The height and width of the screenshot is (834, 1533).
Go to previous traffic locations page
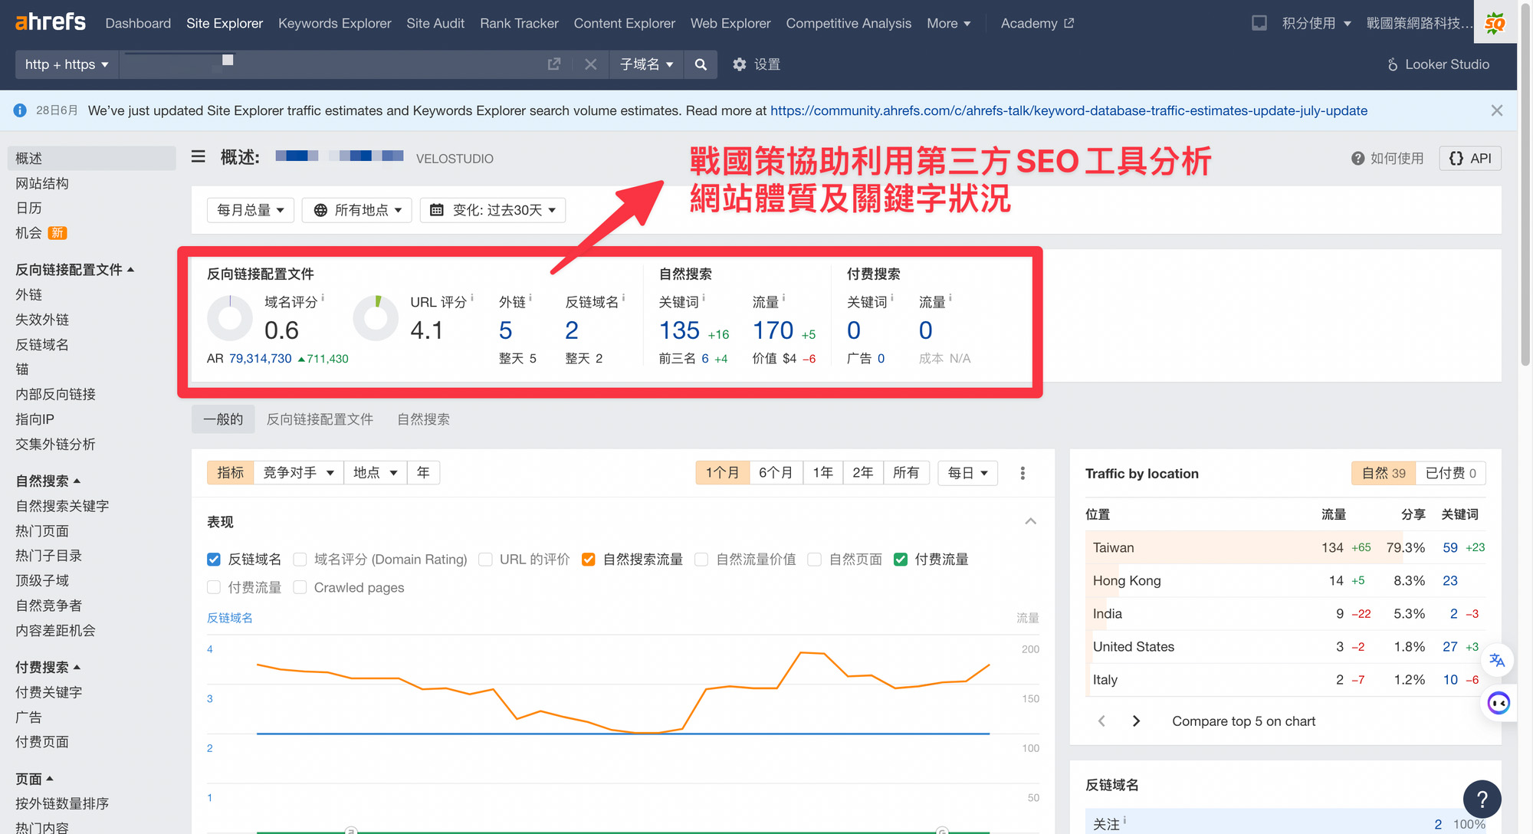(1101, 721)
